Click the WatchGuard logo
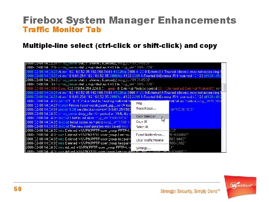The image size is (269, 202). pyautogui.click(x=241, y=187)
